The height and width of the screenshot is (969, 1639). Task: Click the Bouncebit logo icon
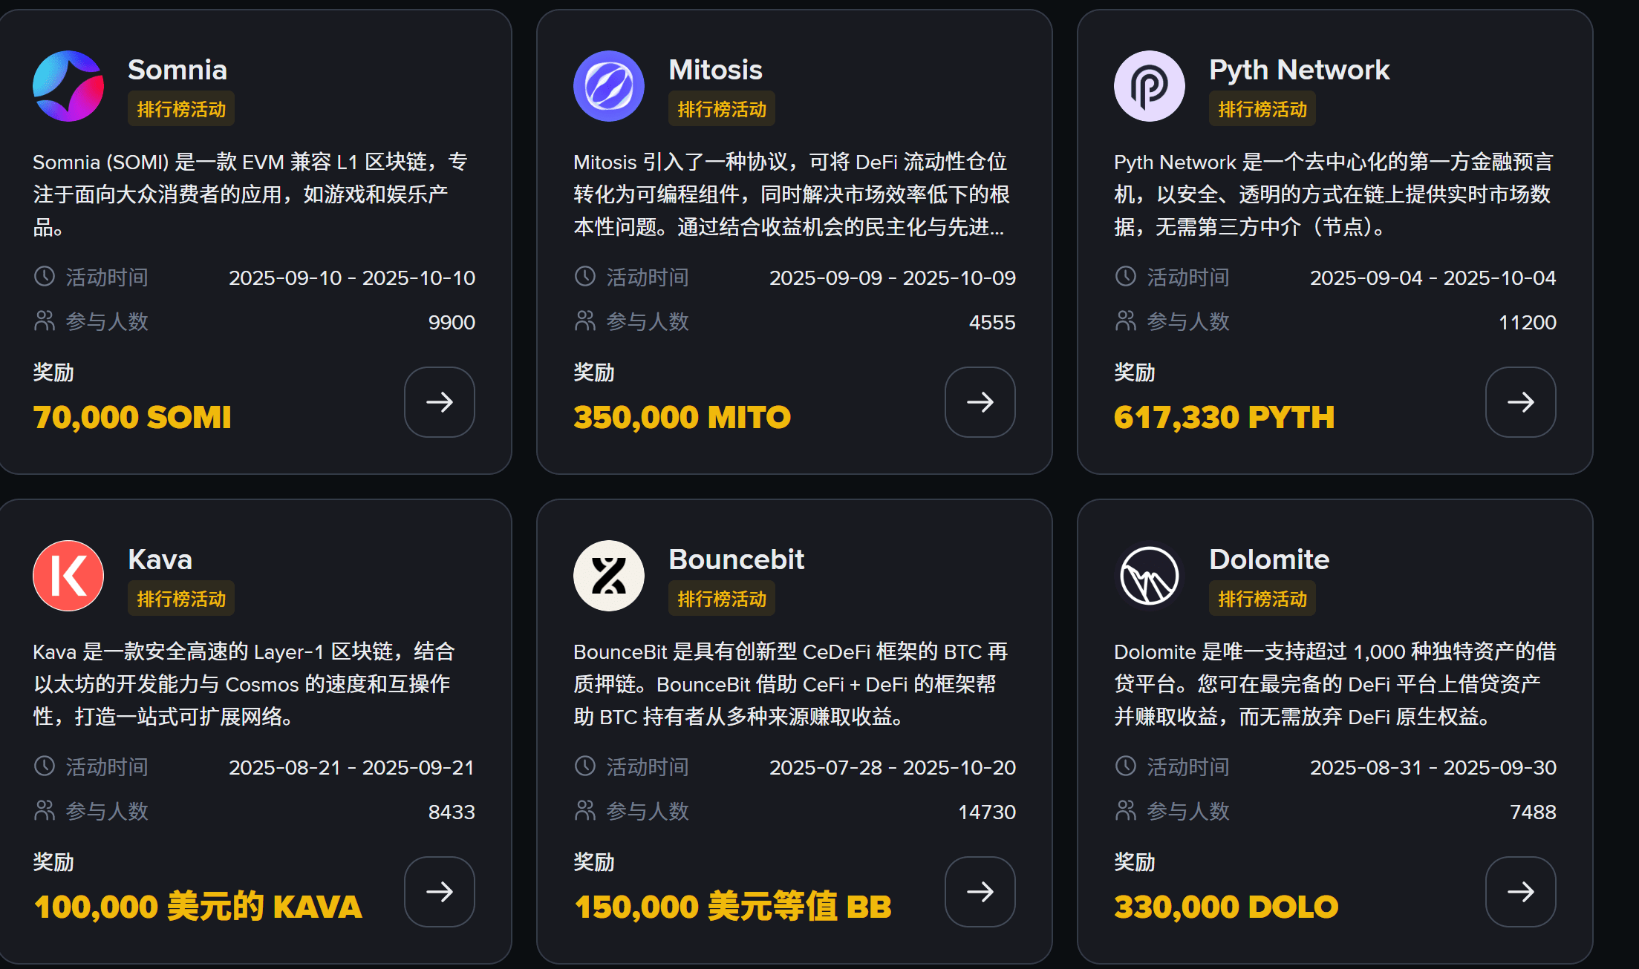609,576
